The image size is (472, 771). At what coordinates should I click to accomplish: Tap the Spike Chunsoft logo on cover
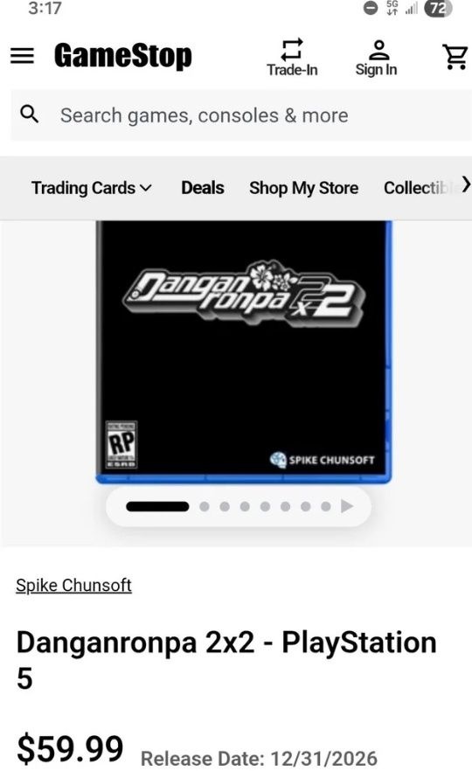pyautogui.click(x=323, y=460)
